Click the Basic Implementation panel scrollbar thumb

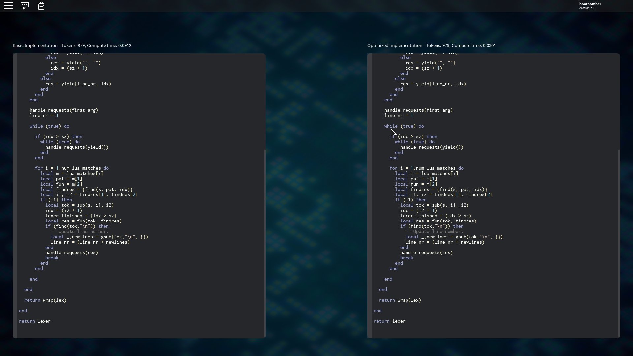click(x=264, y=243)
